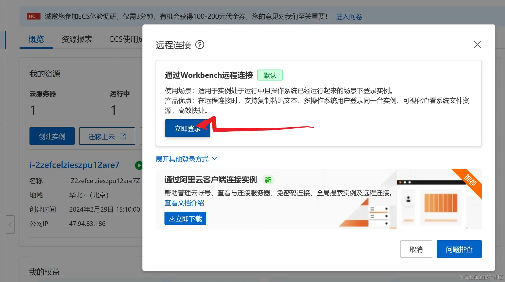Viewport: 505px width, 282px height.
Task: Click the 我的权益 heading
Action: coord(44,272)
